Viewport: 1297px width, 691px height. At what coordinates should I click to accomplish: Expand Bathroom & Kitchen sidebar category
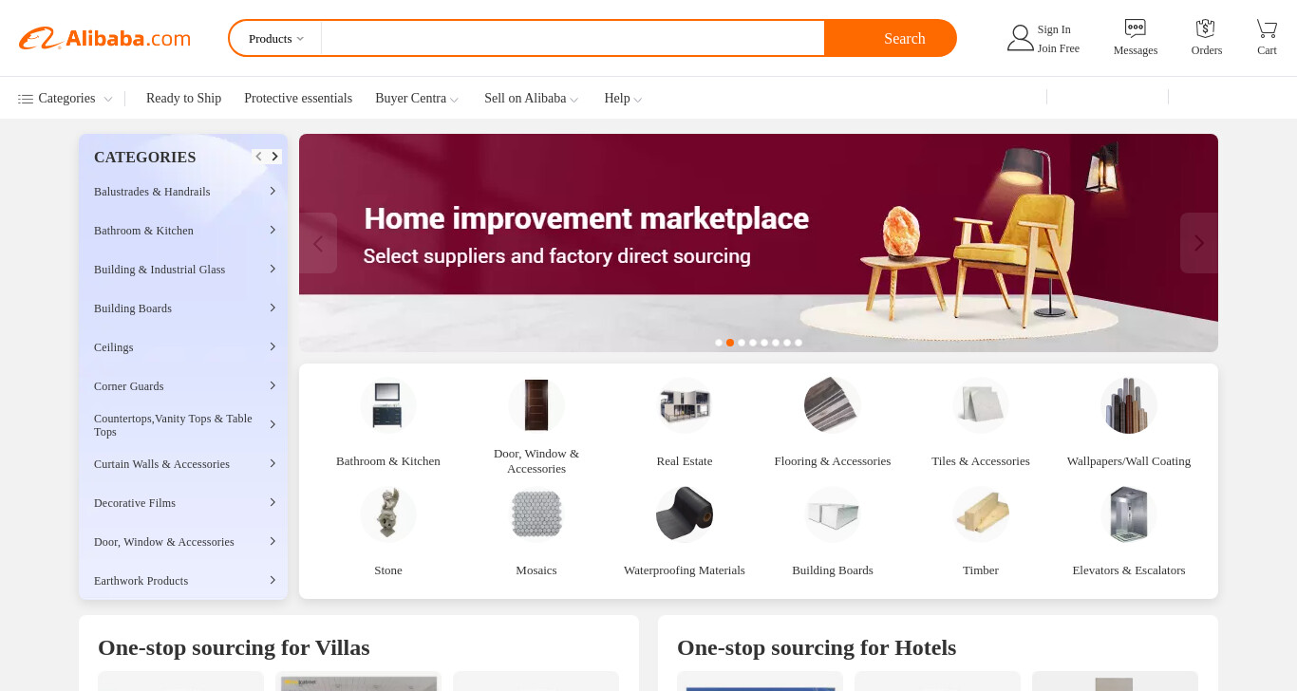(183, 231)
